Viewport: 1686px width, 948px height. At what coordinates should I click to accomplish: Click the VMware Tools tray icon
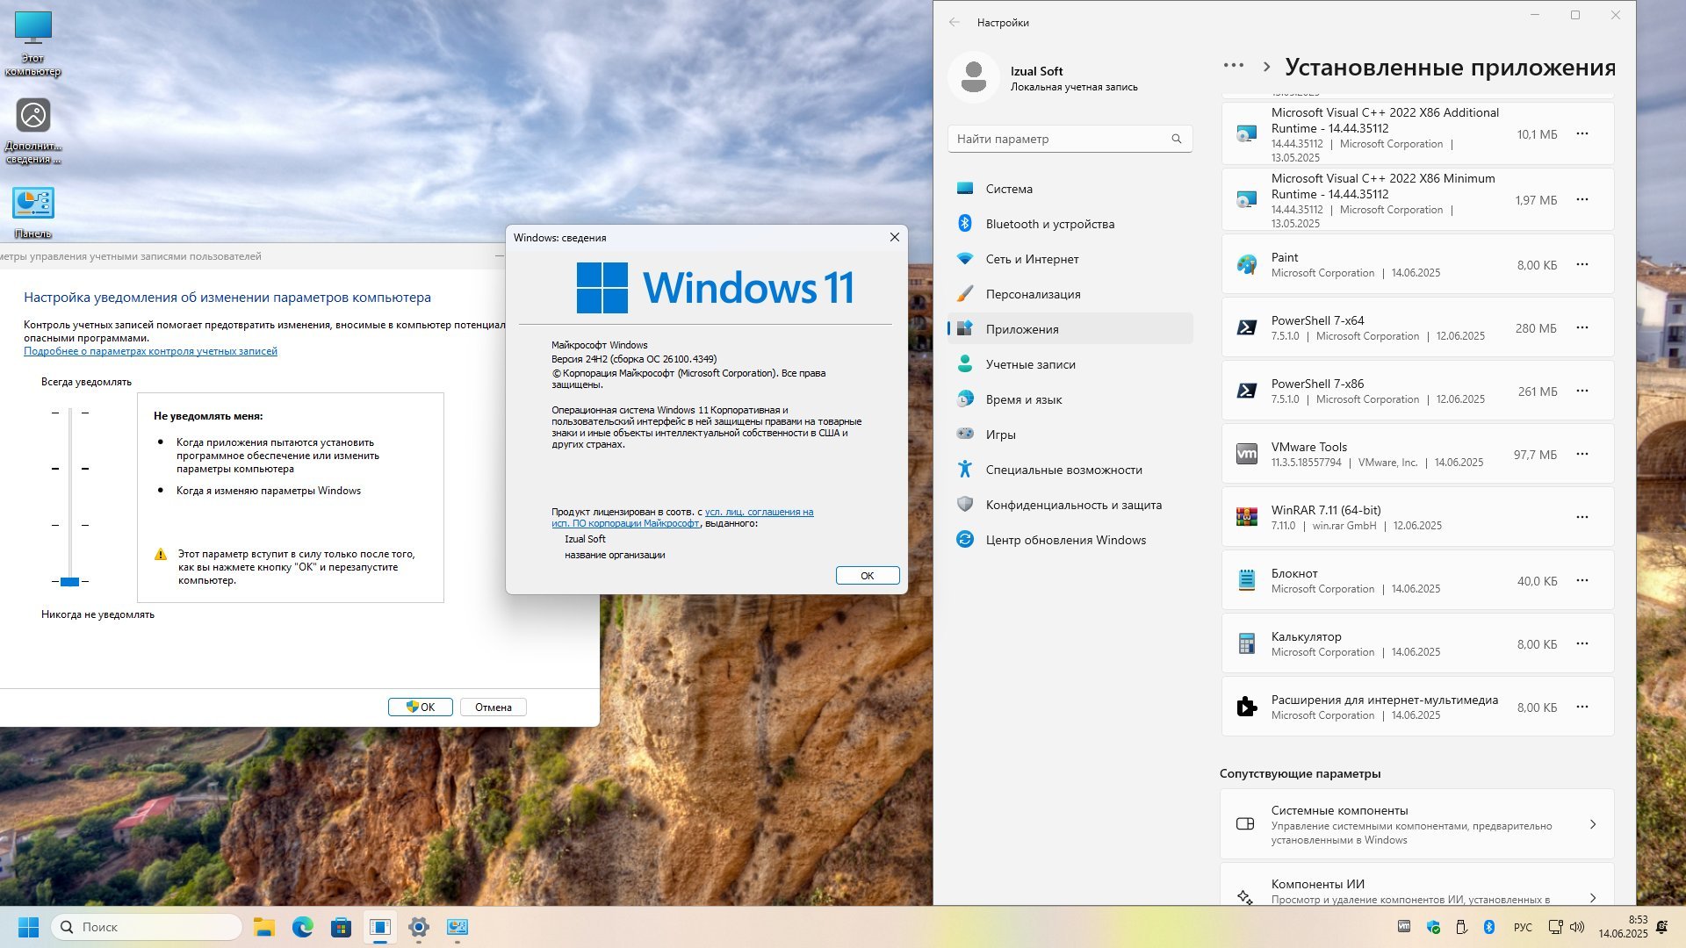(x=1404, y=927)
